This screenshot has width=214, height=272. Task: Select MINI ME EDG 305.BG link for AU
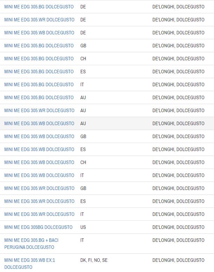39,97
